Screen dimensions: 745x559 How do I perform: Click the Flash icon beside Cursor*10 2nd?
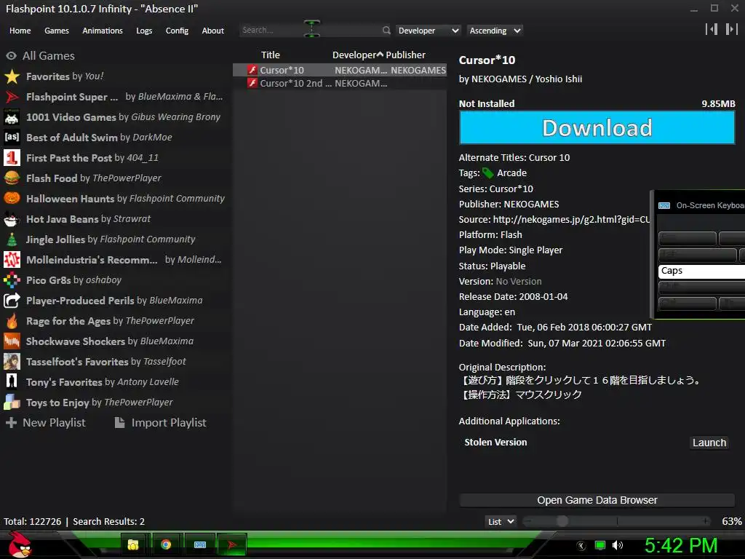(252, 83)
